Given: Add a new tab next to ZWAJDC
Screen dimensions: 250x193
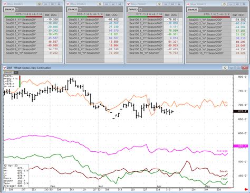Looking at the screenshot, I should (x=16, y=72).
